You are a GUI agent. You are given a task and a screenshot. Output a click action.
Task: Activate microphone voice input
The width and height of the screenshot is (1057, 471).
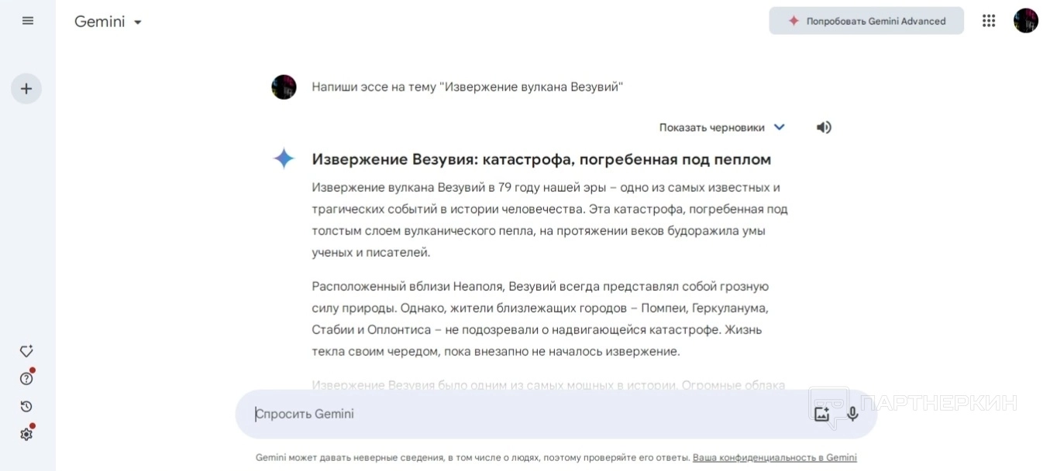coord(852,414)
